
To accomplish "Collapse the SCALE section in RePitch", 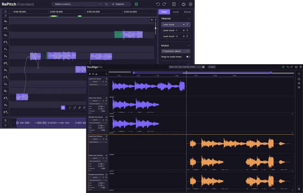I will click(x=189, y=46).
